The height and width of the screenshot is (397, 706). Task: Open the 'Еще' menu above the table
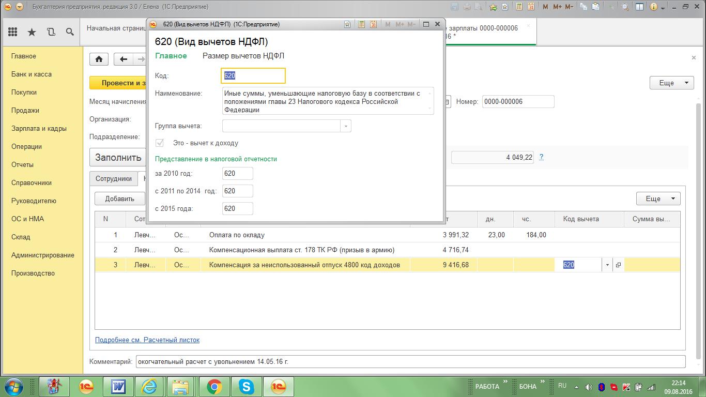(x=658, y=198)
